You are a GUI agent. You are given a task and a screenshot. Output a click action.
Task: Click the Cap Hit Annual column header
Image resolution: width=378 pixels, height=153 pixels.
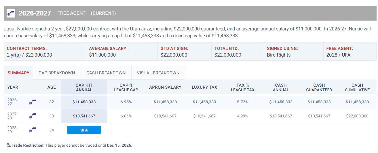pyautogui.click(x=84, y=88)
